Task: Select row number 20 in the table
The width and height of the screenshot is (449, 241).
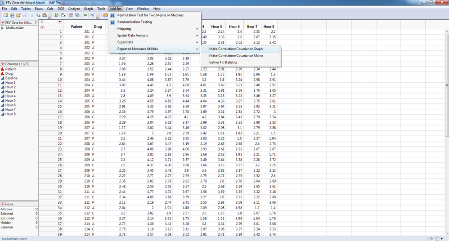Action: [x=51, y=133]
